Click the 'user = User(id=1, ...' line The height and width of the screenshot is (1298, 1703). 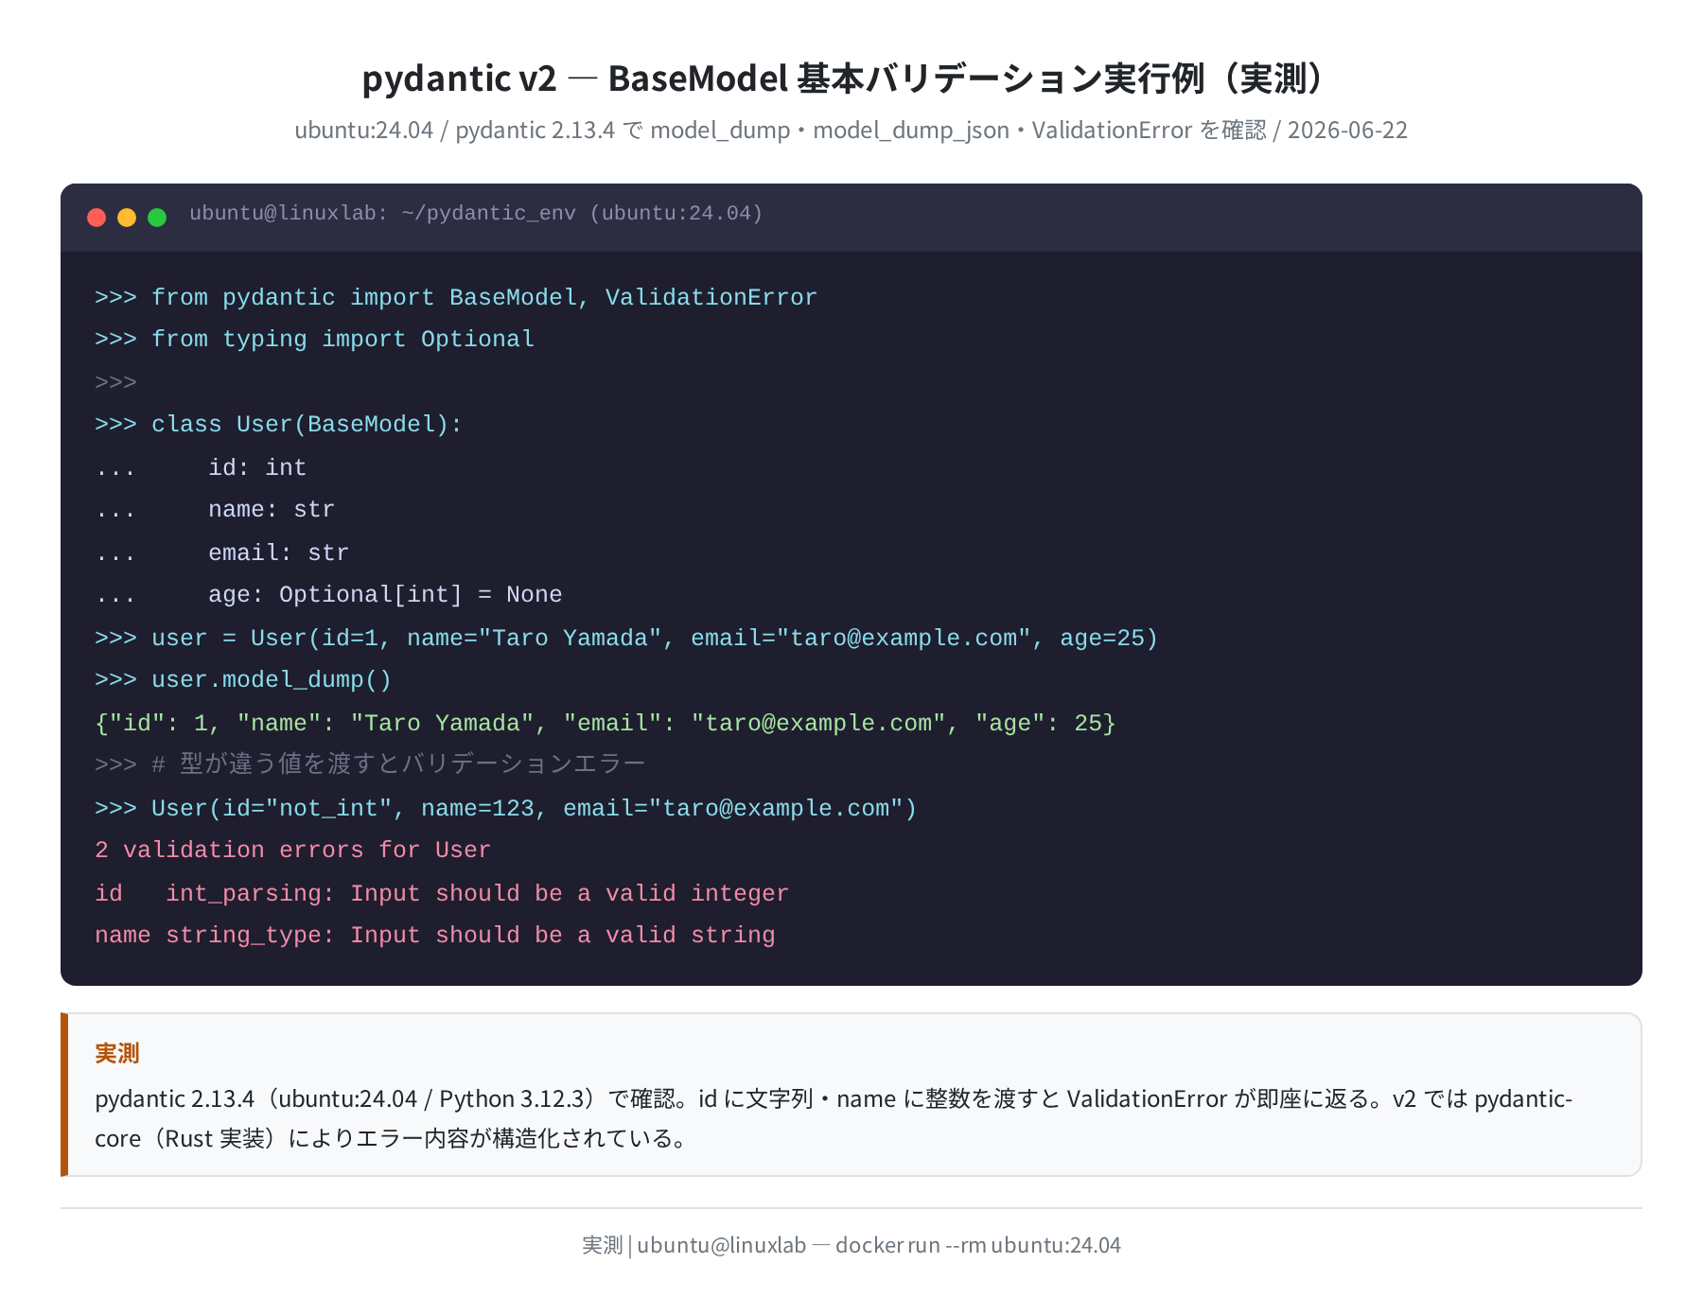click(626, 638)
